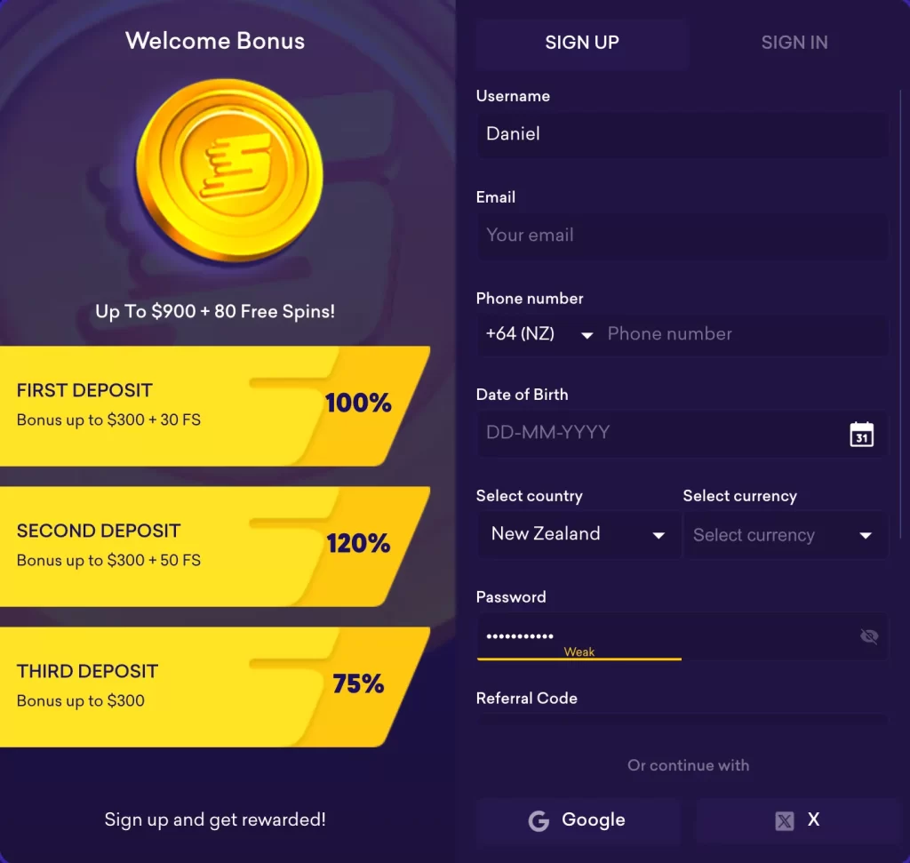Screen dimensions: 910x863
Task: Click the Select currency dropdown arrow
Action: 865,536
